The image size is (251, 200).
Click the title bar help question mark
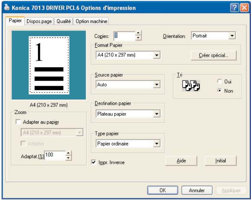tap(235, 8)
